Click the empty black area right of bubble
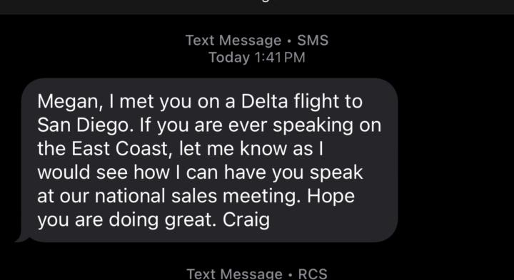This screenshot has width=514, height=280. [455, 160]
